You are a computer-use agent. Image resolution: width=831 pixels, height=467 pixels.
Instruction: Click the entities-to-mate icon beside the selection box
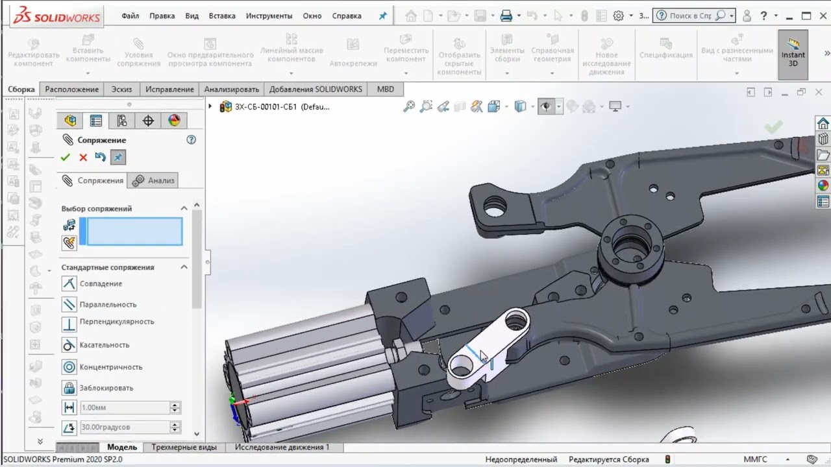69,225
